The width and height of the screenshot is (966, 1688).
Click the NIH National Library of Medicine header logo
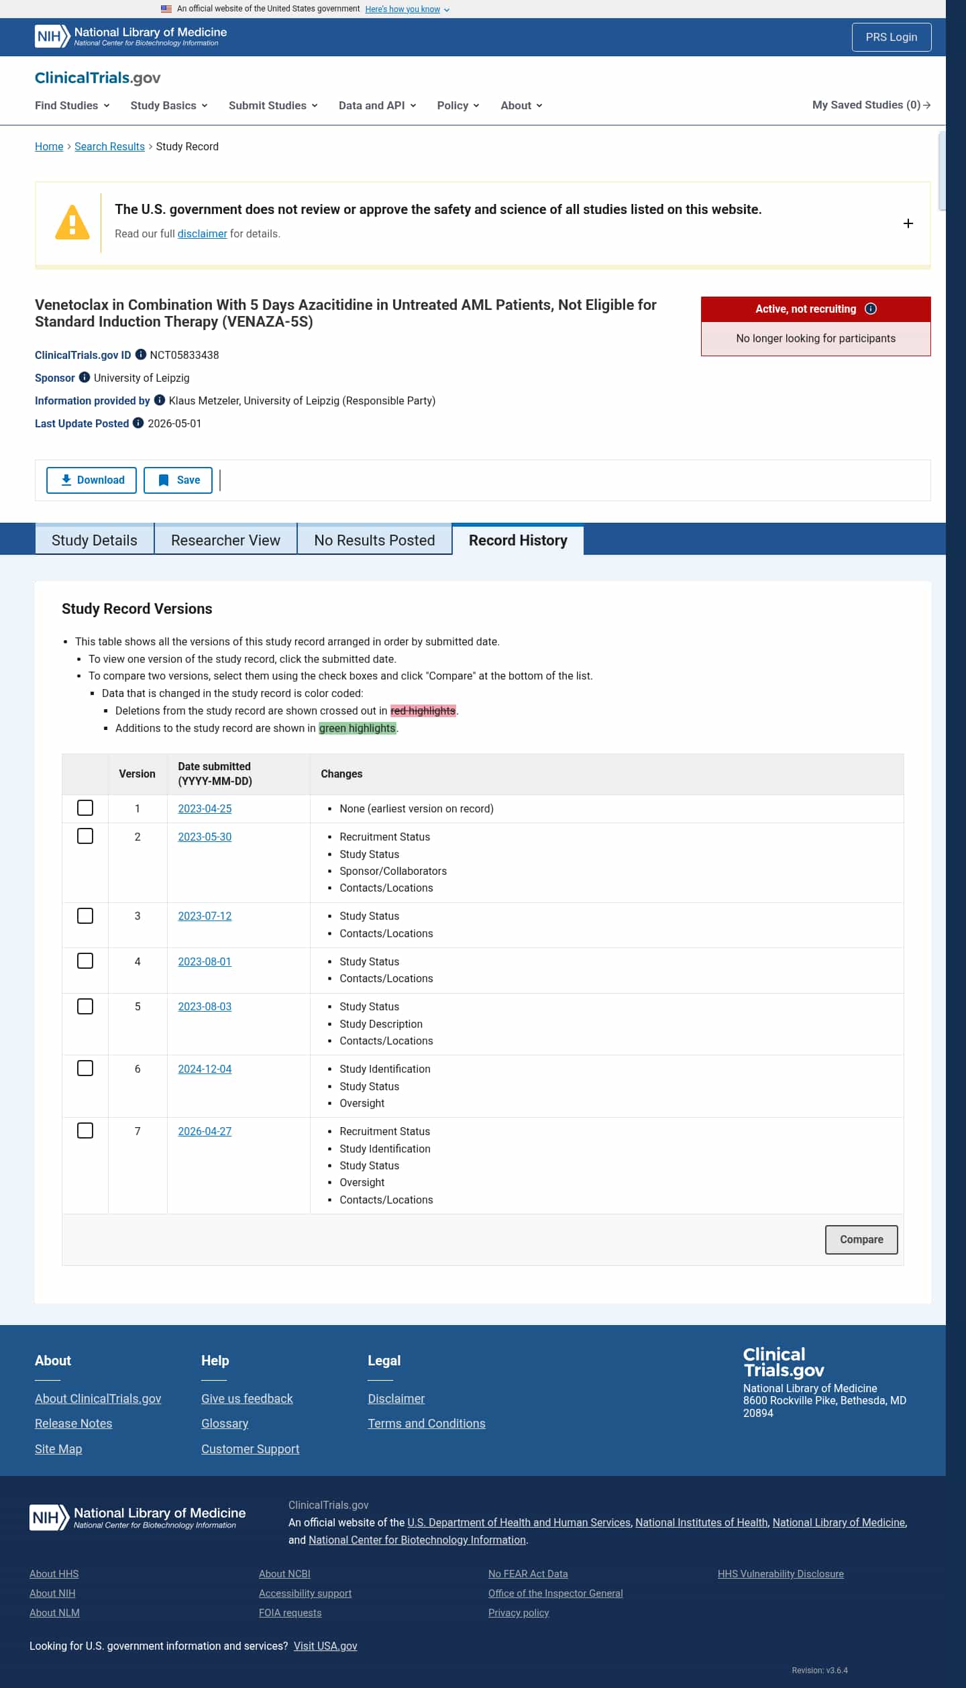131,36
